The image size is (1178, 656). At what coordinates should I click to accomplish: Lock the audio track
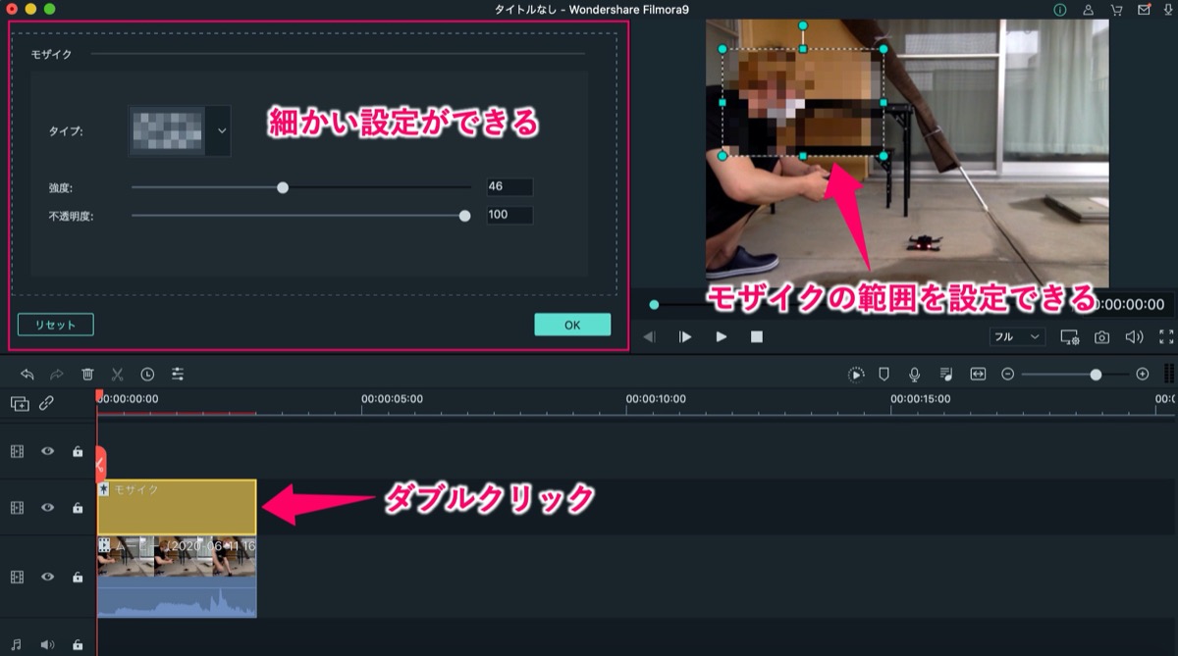pyautogui.click(x=78, y=645)
